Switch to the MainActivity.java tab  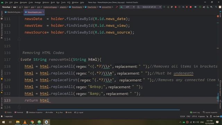click(14, 12)
